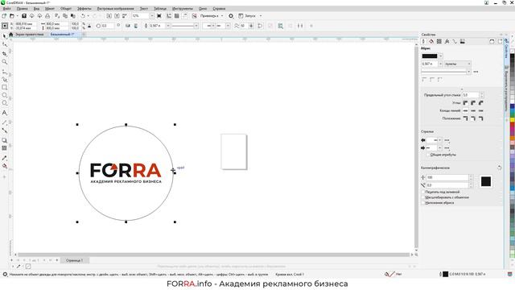
Task: Select the mitered corners option
Action: tap(465, 103)
